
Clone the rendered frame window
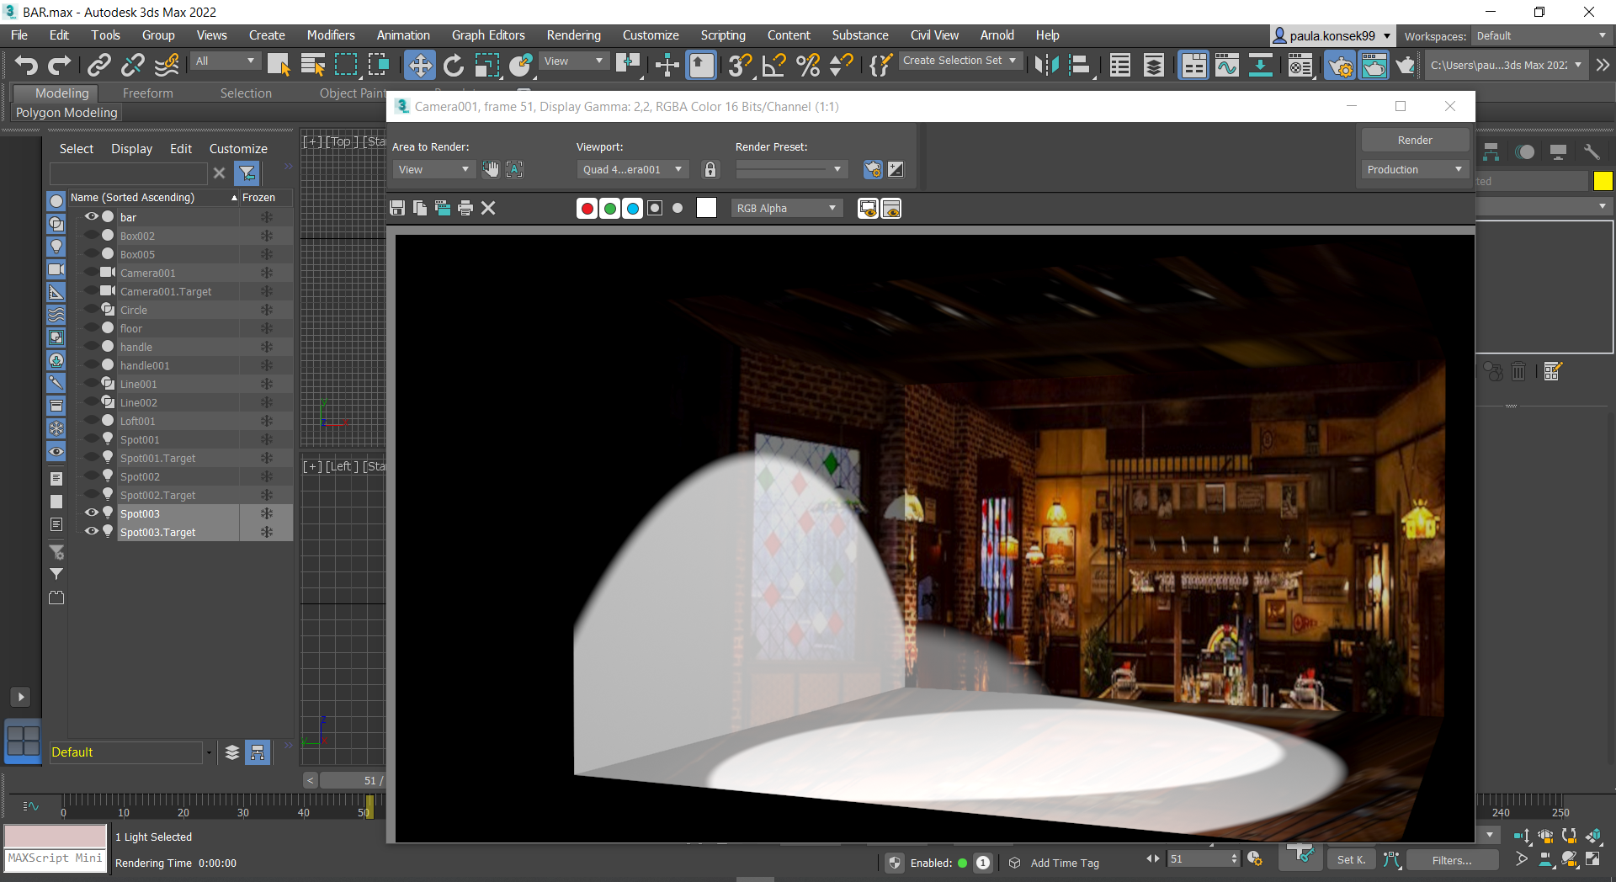(443, 208)
